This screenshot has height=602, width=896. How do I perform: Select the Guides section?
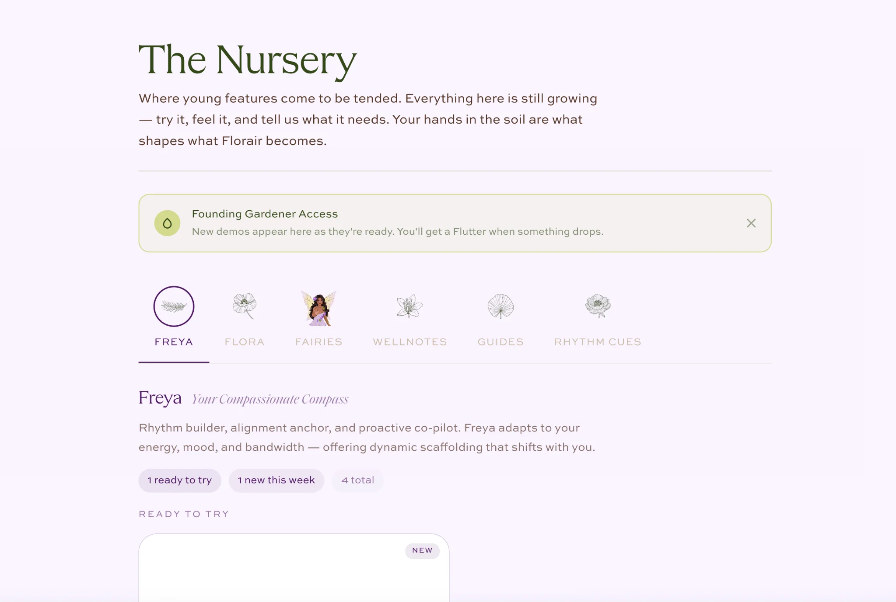click(x=500, y=342)
